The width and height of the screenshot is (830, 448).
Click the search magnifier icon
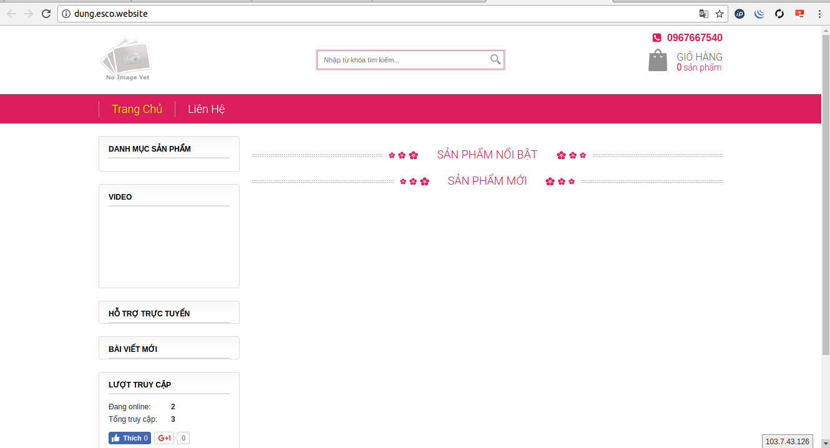pos(495,60)
